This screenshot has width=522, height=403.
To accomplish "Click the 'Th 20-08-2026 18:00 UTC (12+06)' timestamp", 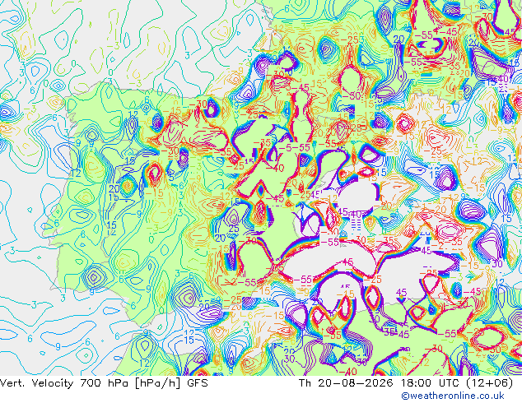I will click(x=406, y=383).
